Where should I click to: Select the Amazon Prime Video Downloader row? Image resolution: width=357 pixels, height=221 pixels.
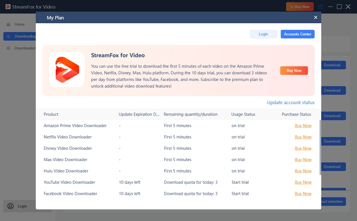(178, 126)
